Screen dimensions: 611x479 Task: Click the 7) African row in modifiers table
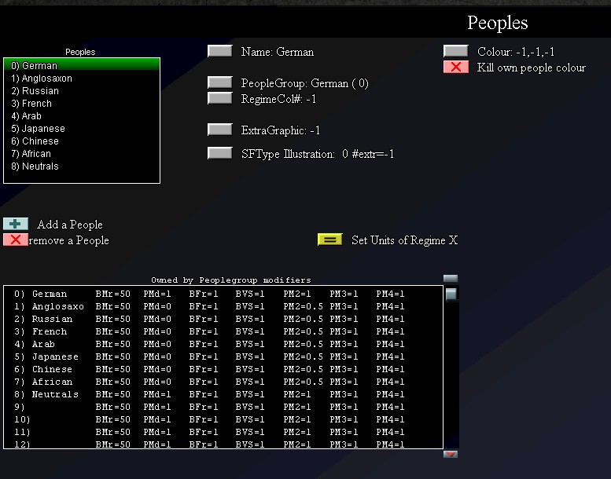pos(223,382)
